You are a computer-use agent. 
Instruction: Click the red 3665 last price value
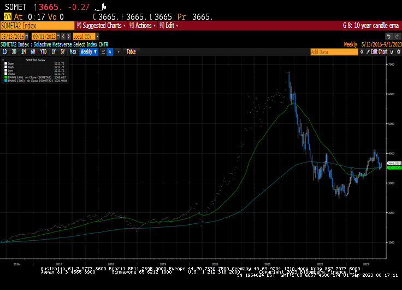point(51,7)
